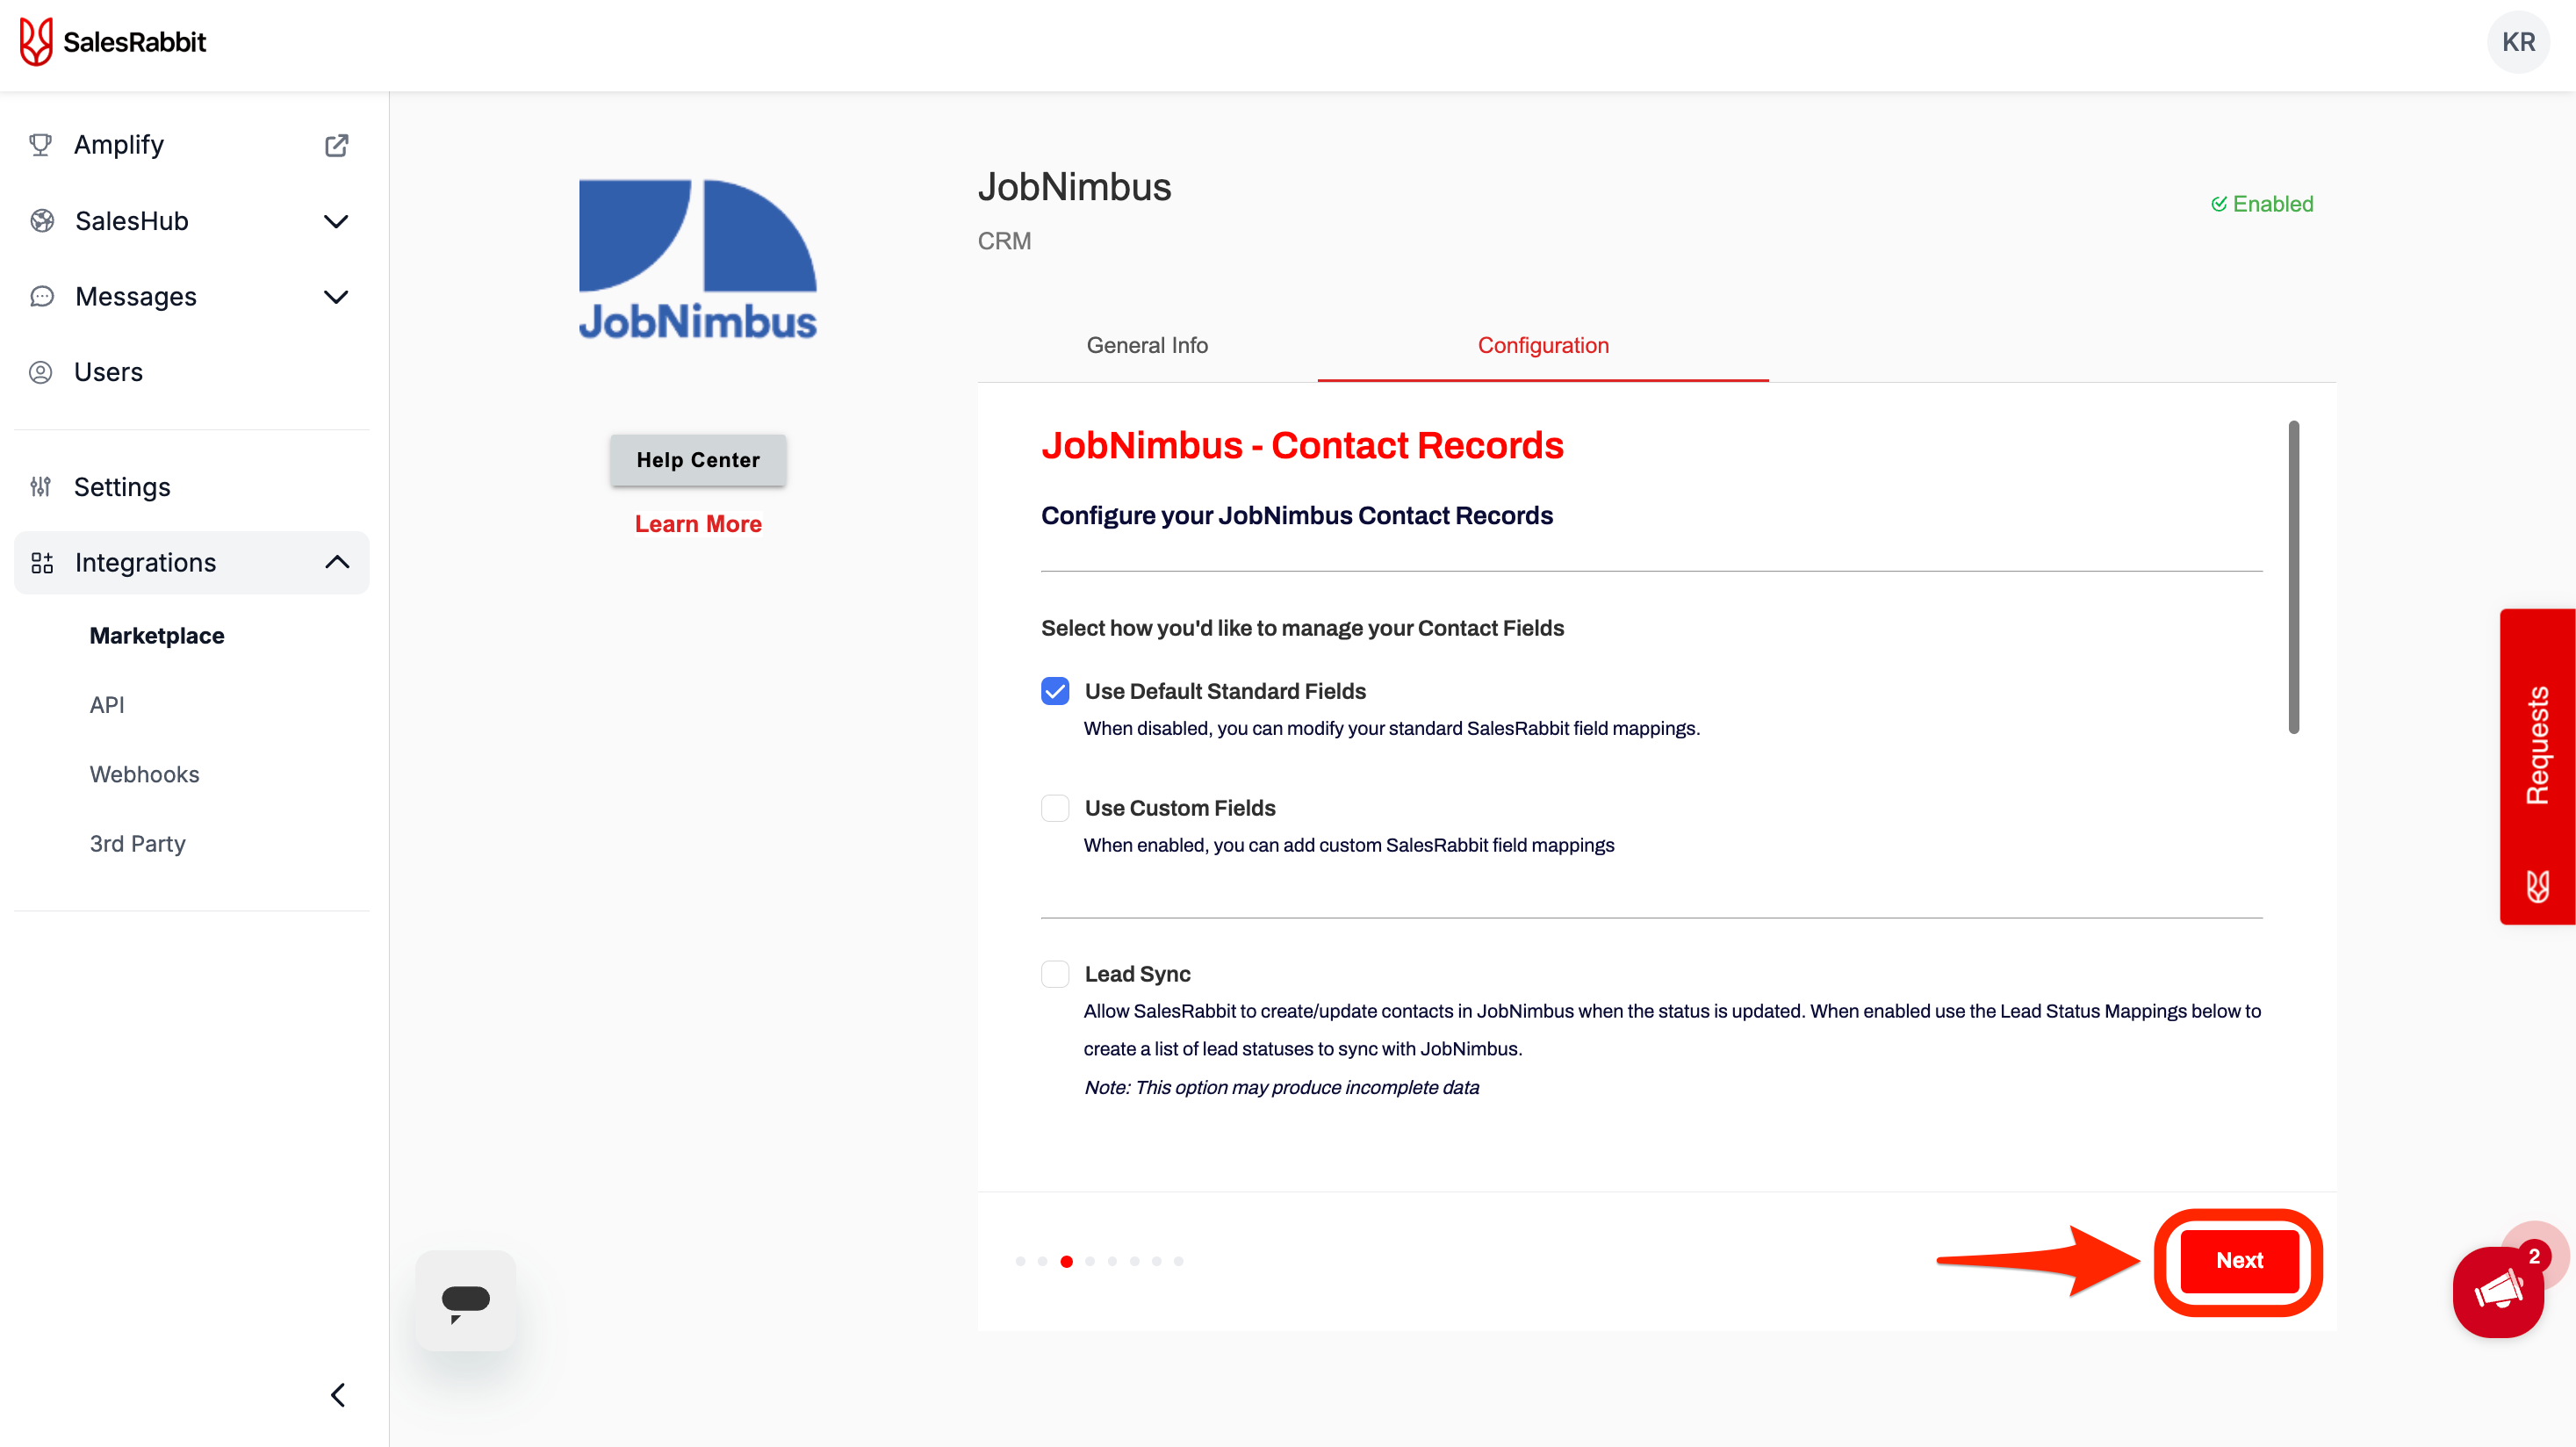This screenshot has width=2576, height=1447.
Task: Switch to the General Info tab
Action: pyautogui.click(x=1147, y=345)
